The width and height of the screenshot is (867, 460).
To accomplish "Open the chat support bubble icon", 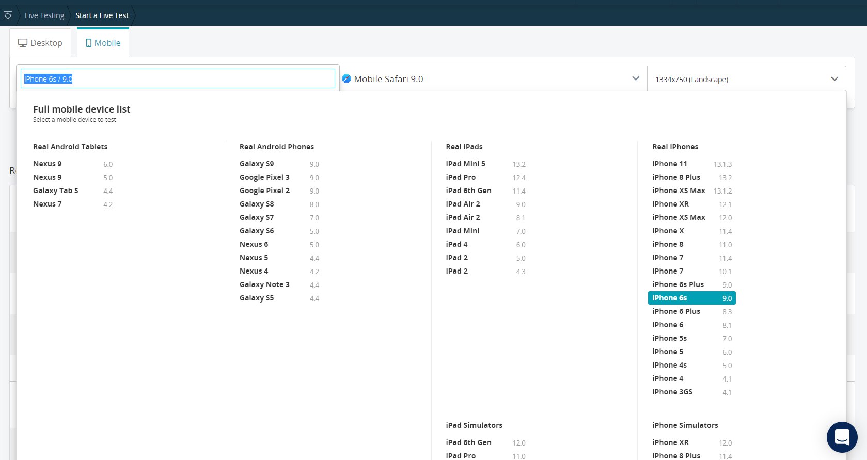I will [x=842, y=437].
